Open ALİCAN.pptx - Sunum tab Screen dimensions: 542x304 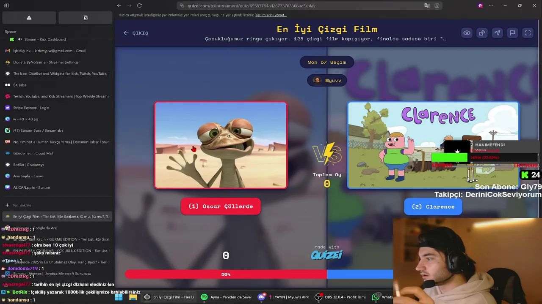pyautogui.click(x=57, y=187)
